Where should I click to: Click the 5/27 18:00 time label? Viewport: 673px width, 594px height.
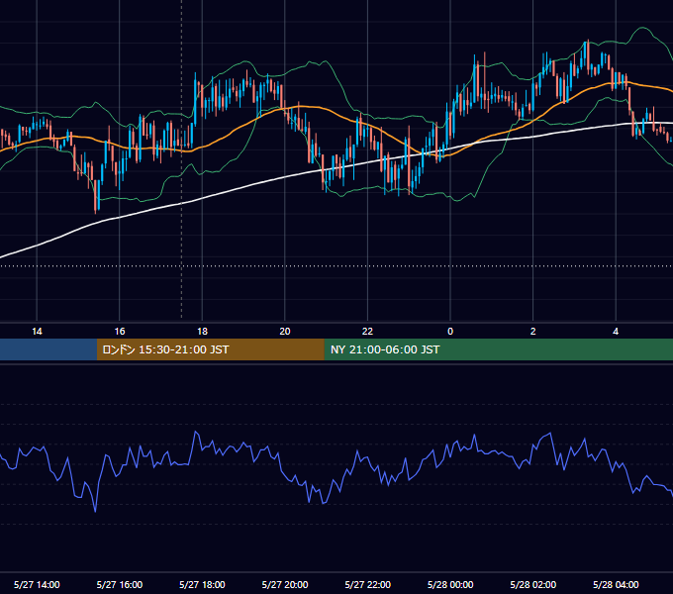coord(202,584)
